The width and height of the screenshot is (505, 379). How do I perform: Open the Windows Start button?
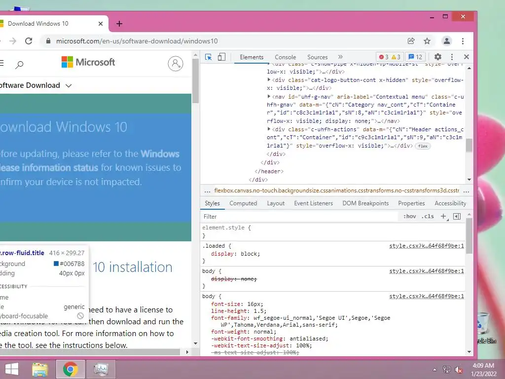pos(12,369)
